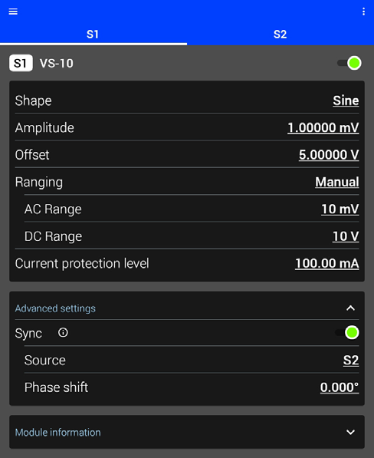Screen dimensions: 374x458
Task: Toggle the S1 VS-10 output switch
Action: (349, 63)
